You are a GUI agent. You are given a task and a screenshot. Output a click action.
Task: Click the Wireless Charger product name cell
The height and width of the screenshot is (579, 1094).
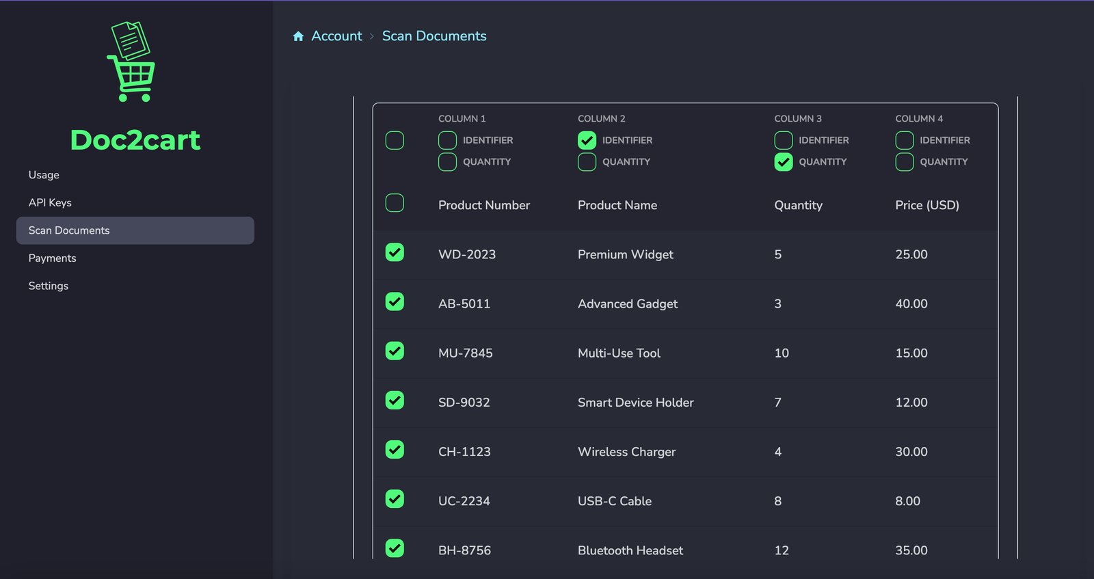(x=626, y=452)
